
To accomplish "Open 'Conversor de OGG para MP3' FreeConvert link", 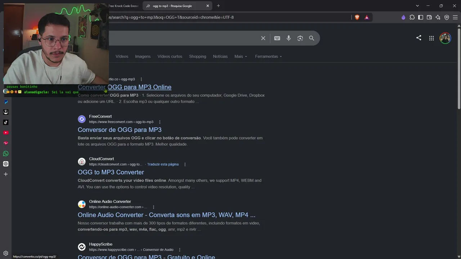I will [120, 130].
